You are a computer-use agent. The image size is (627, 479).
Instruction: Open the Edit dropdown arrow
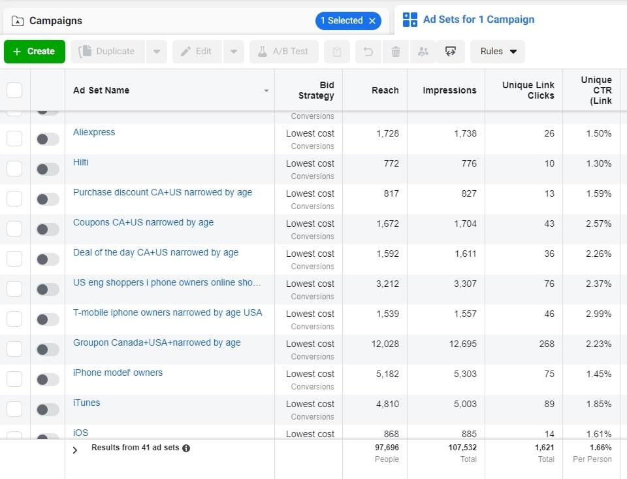[x=234, y=51]
